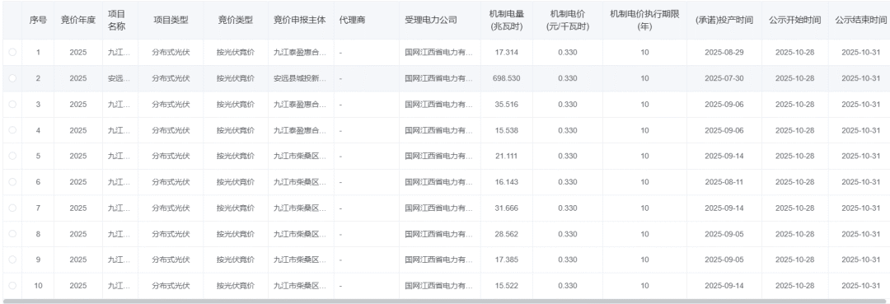
Task: Click the horizontal scrollbar below the table
Action: 445,302
